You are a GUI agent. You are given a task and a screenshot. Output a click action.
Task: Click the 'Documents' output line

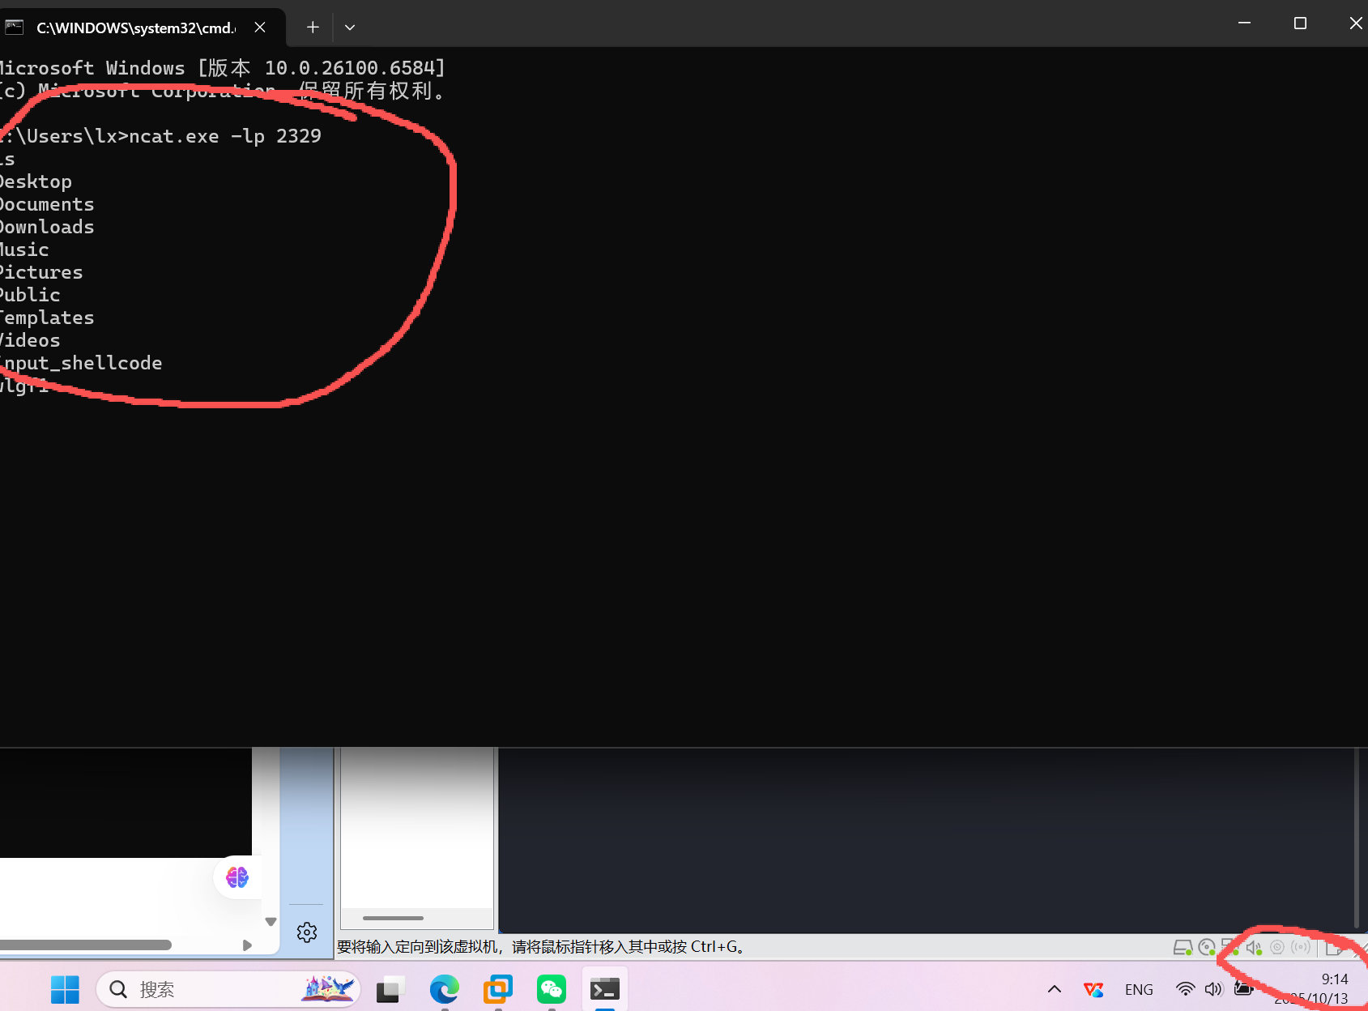point(47,204)
